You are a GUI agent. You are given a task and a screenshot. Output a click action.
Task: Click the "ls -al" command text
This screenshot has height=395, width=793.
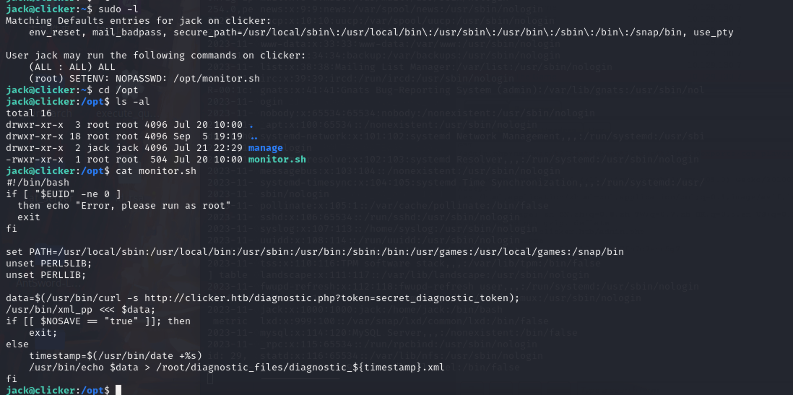click(x=132, y=102)
